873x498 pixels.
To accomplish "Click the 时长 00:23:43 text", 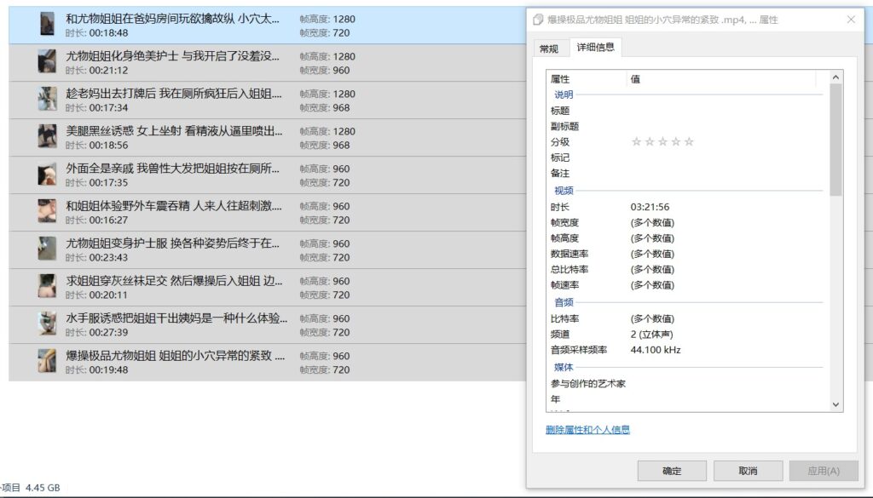I will click(96, 257).
